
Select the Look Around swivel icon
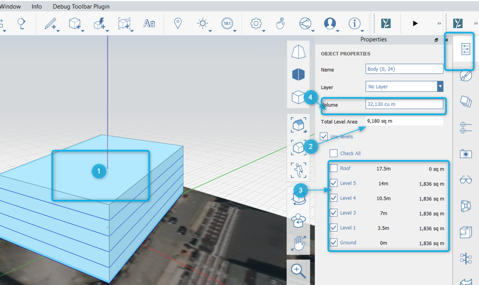click(299, 221)
